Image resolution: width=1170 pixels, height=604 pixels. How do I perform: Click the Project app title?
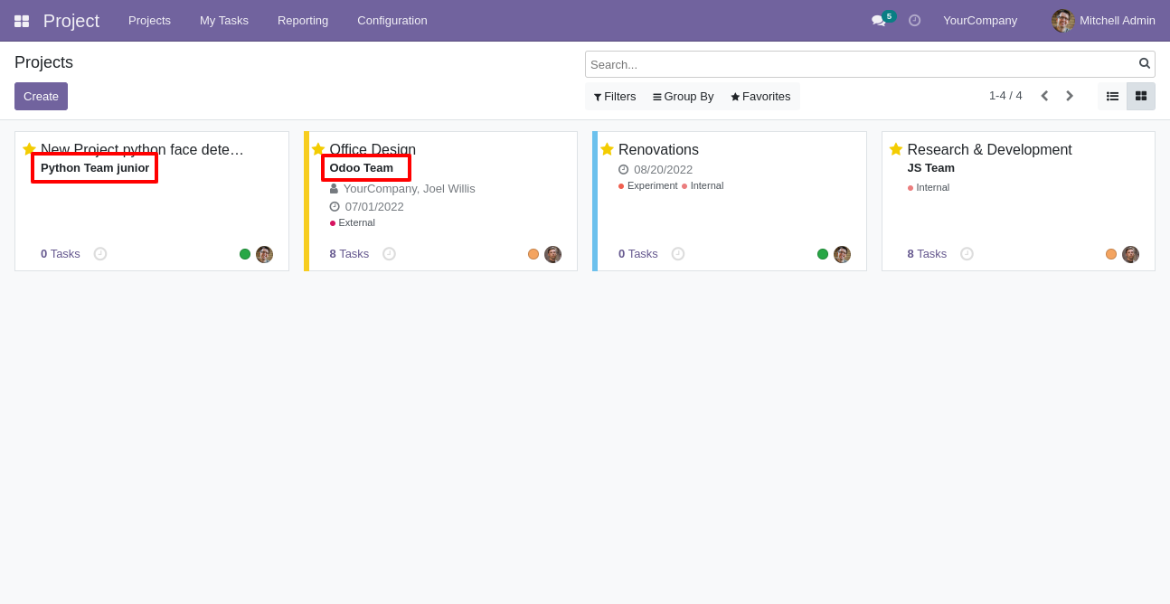[x=71, y=21]
